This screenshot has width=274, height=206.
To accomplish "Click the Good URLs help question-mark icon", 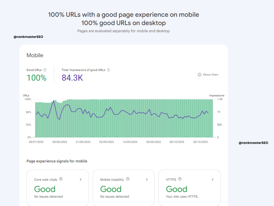I will click(x=45, y=70).
